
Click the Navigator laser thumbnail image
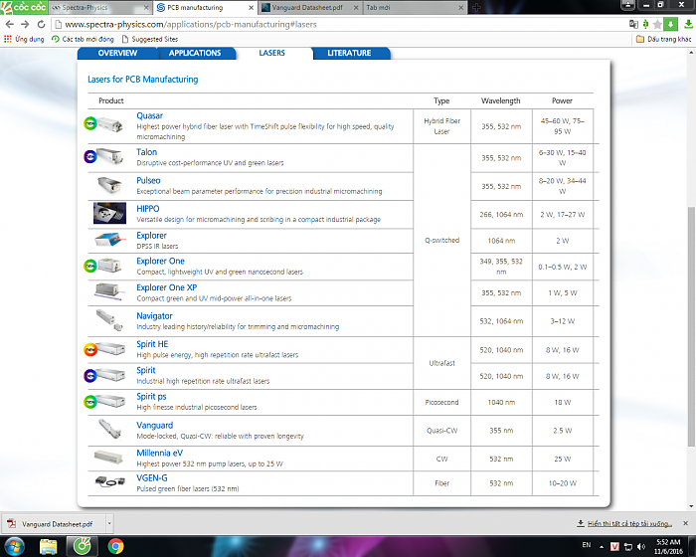[109, 320]
